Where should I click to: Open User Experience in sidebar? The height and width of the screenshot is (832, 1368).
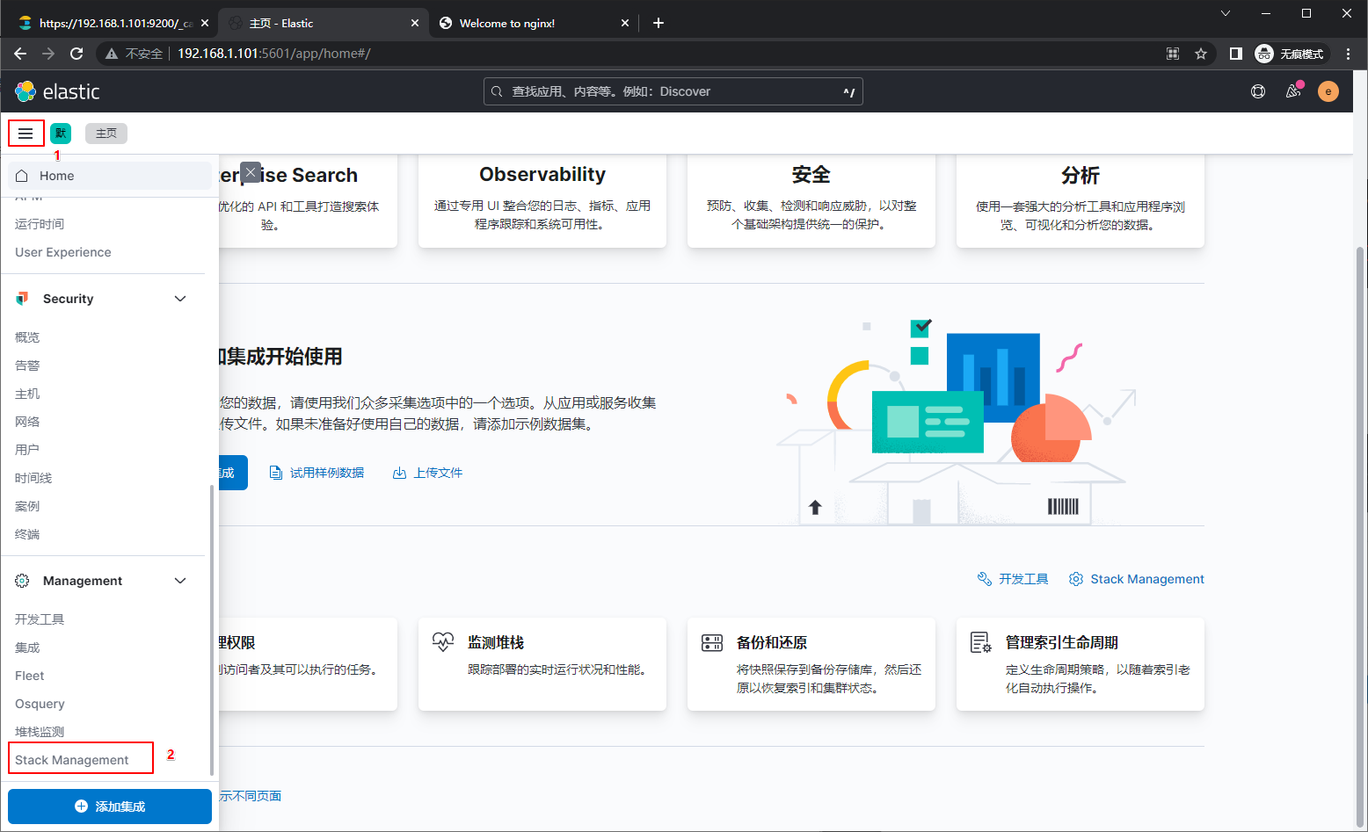(63, 252)
